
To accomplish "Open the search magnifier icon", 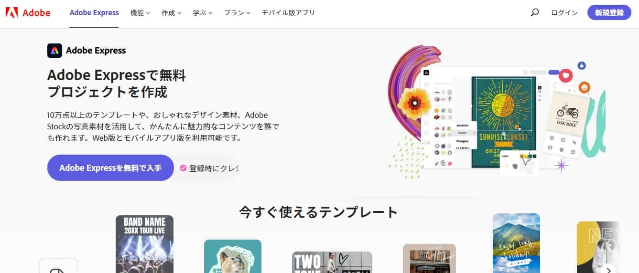I will (535, 13).
